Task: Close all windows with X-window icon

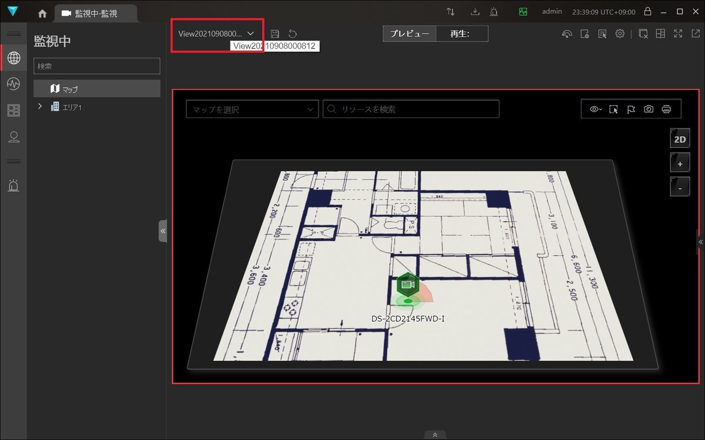Action: (x=643, y=34)
